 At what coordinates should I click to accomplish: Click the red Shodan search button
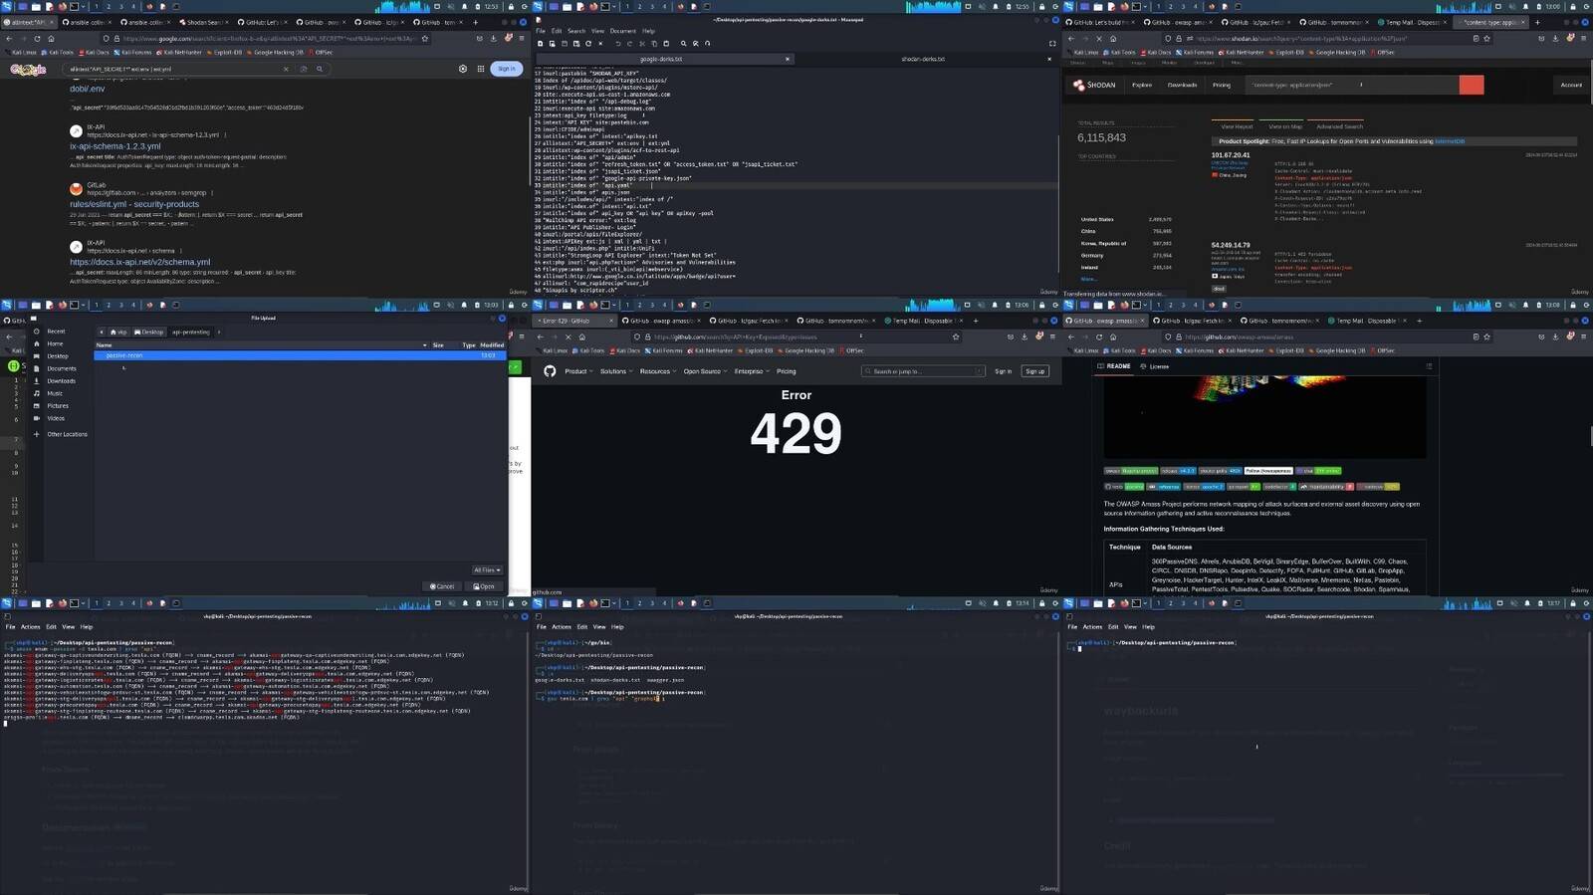tap(1472, 86)
